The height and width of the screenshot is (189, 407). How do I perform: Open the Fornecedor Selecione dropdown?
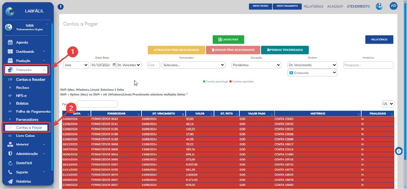194,65
